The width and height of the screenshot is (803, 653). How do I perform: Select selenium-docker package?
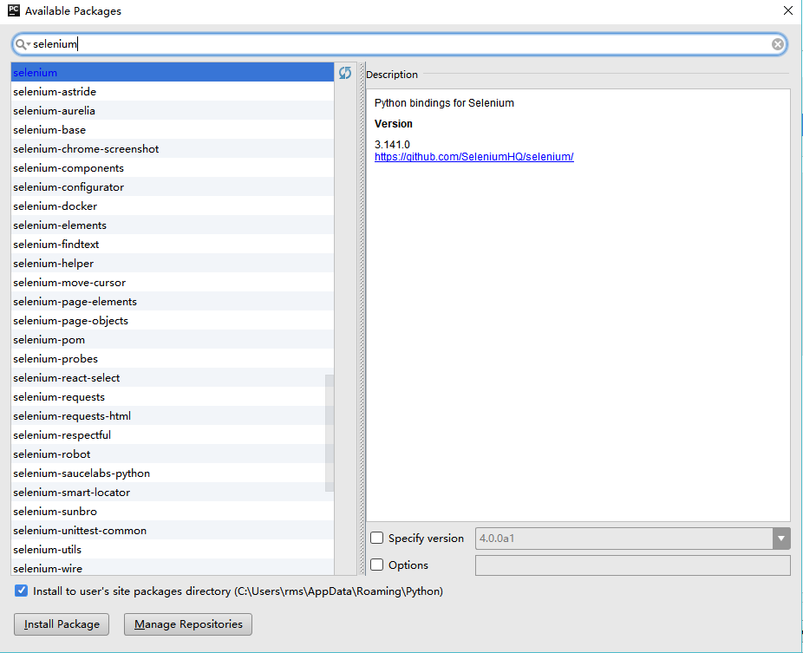click(173, 206)
